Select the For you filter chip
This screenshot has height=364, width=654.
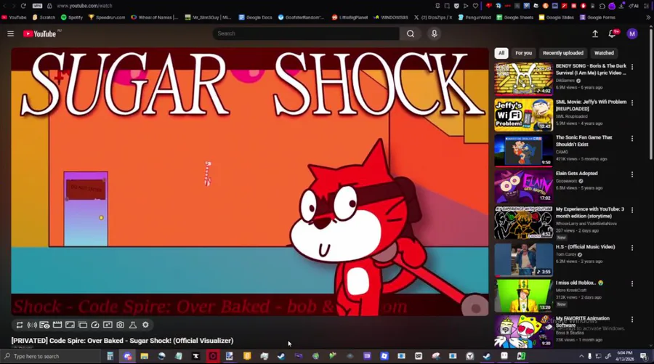523,53
